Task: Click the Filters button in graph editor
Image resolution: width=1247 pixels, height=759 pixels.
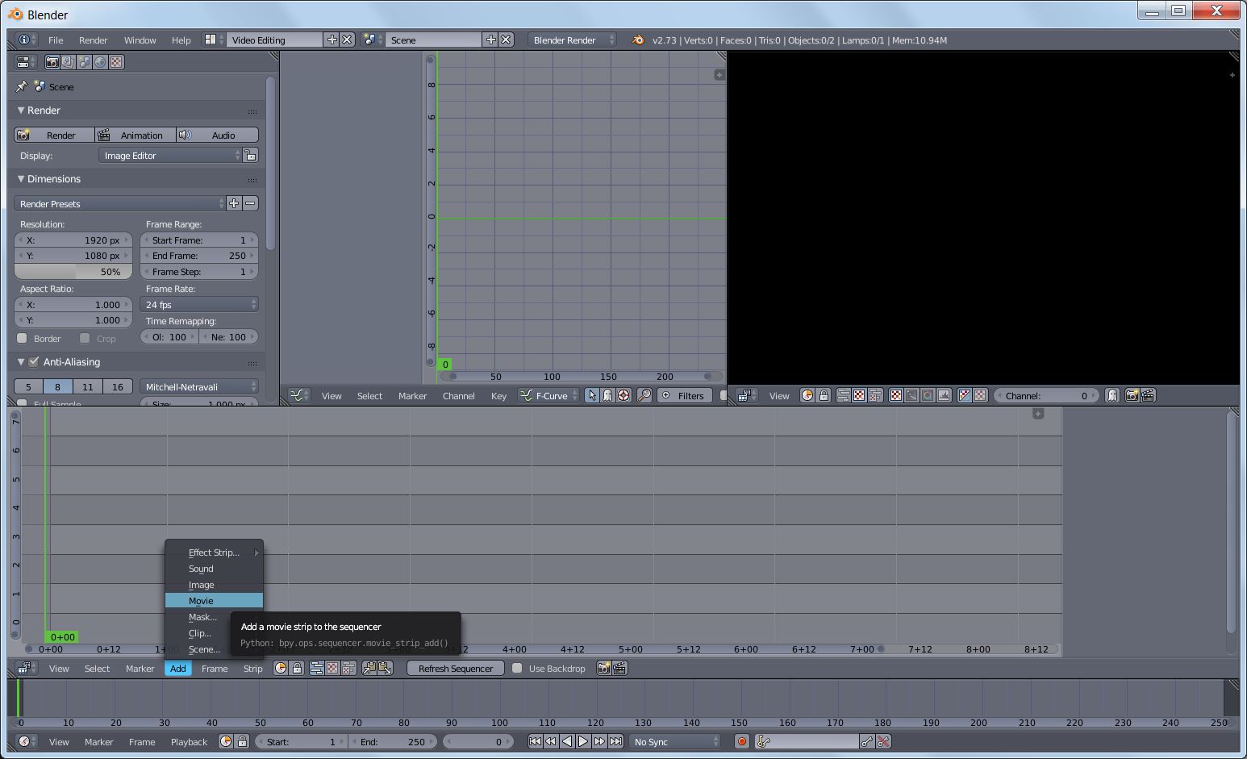Action: [684, 395]
